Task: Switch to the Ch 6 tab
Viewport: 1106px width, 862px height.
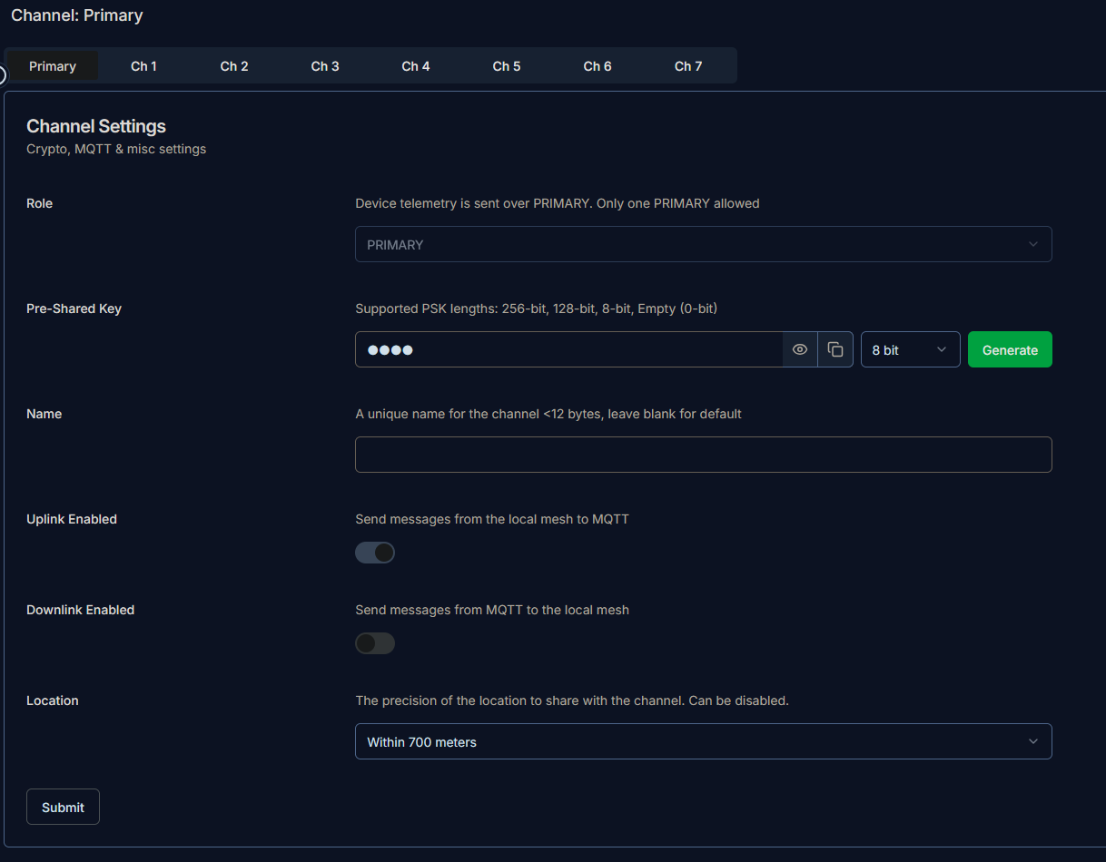Action: (x=597, y=66)
